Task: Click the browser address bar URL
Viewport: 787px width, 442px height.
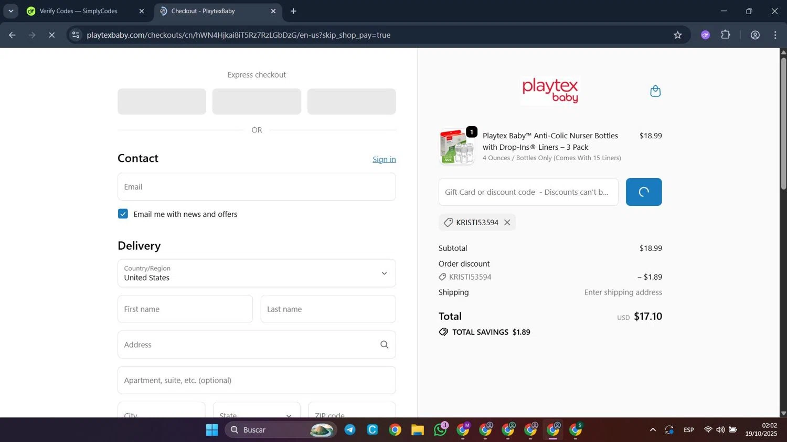Action: pos(239,35)
